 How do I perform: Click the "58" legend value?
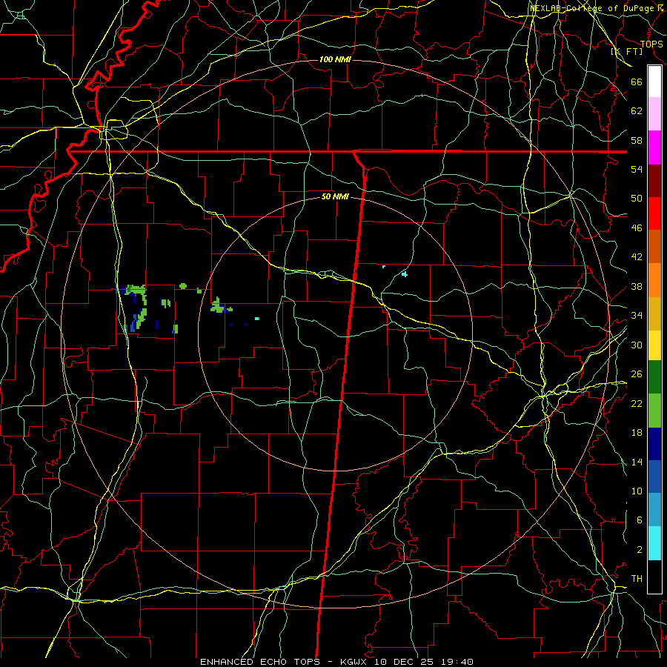(x=637, y=140)
